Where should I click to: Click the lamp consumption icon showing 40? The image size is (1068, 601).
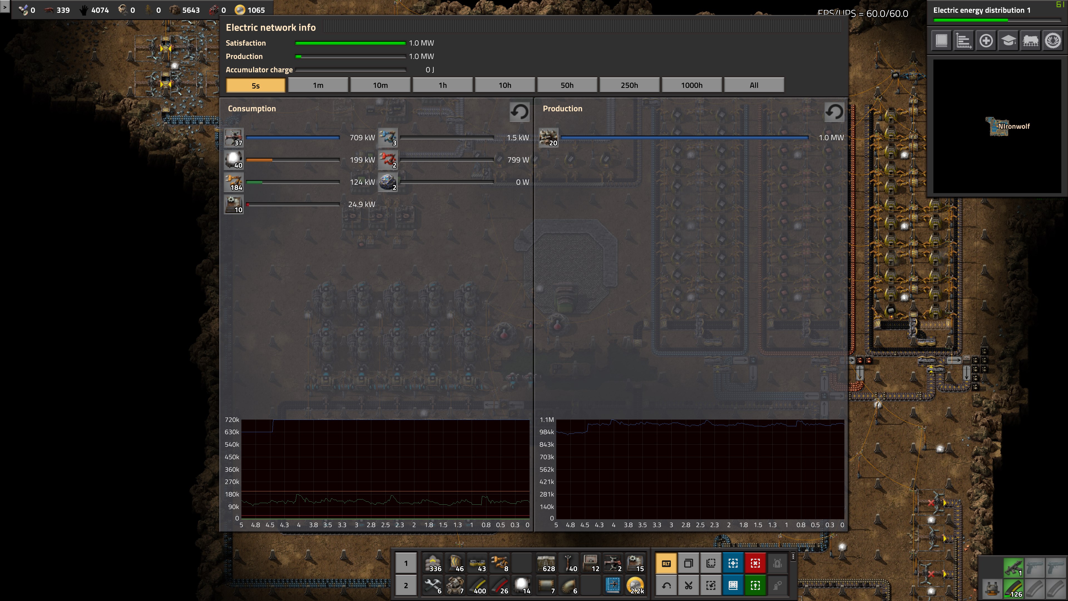click(234, 160)
